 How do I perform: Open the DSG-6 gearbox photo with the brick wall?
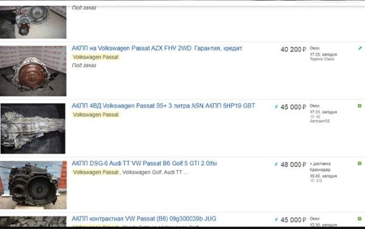(x=33, y=185)
